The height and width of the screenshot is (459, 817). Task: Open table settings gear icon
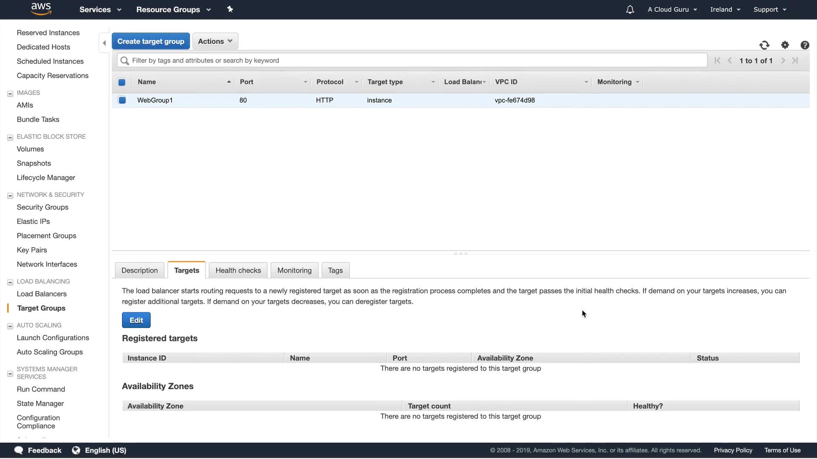(x=785, y=45)
